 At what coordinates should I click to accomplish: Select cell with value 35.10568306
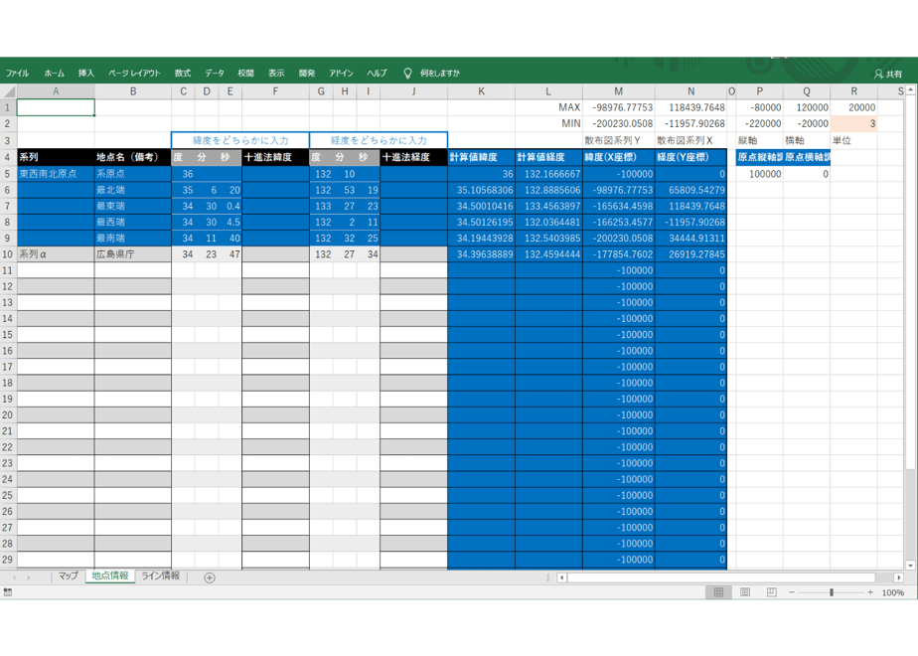click(x=481, y=190)
